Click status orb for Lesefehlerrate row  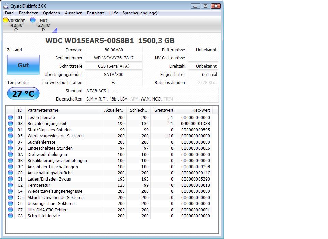(10, 117)
